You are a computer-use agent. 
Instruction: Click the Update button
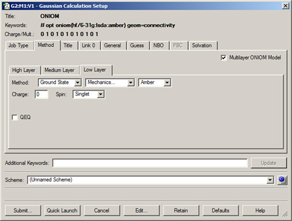point(269,163)
